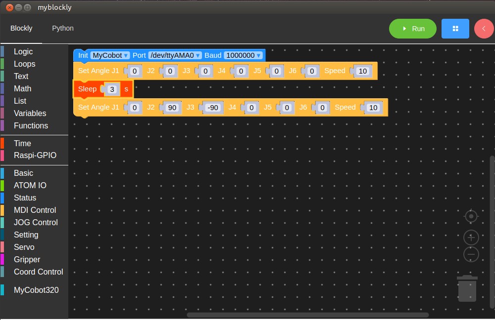Open the MyCobot robot model dropdown
Screen dimensions: 495x320
(x=110, y=55)
